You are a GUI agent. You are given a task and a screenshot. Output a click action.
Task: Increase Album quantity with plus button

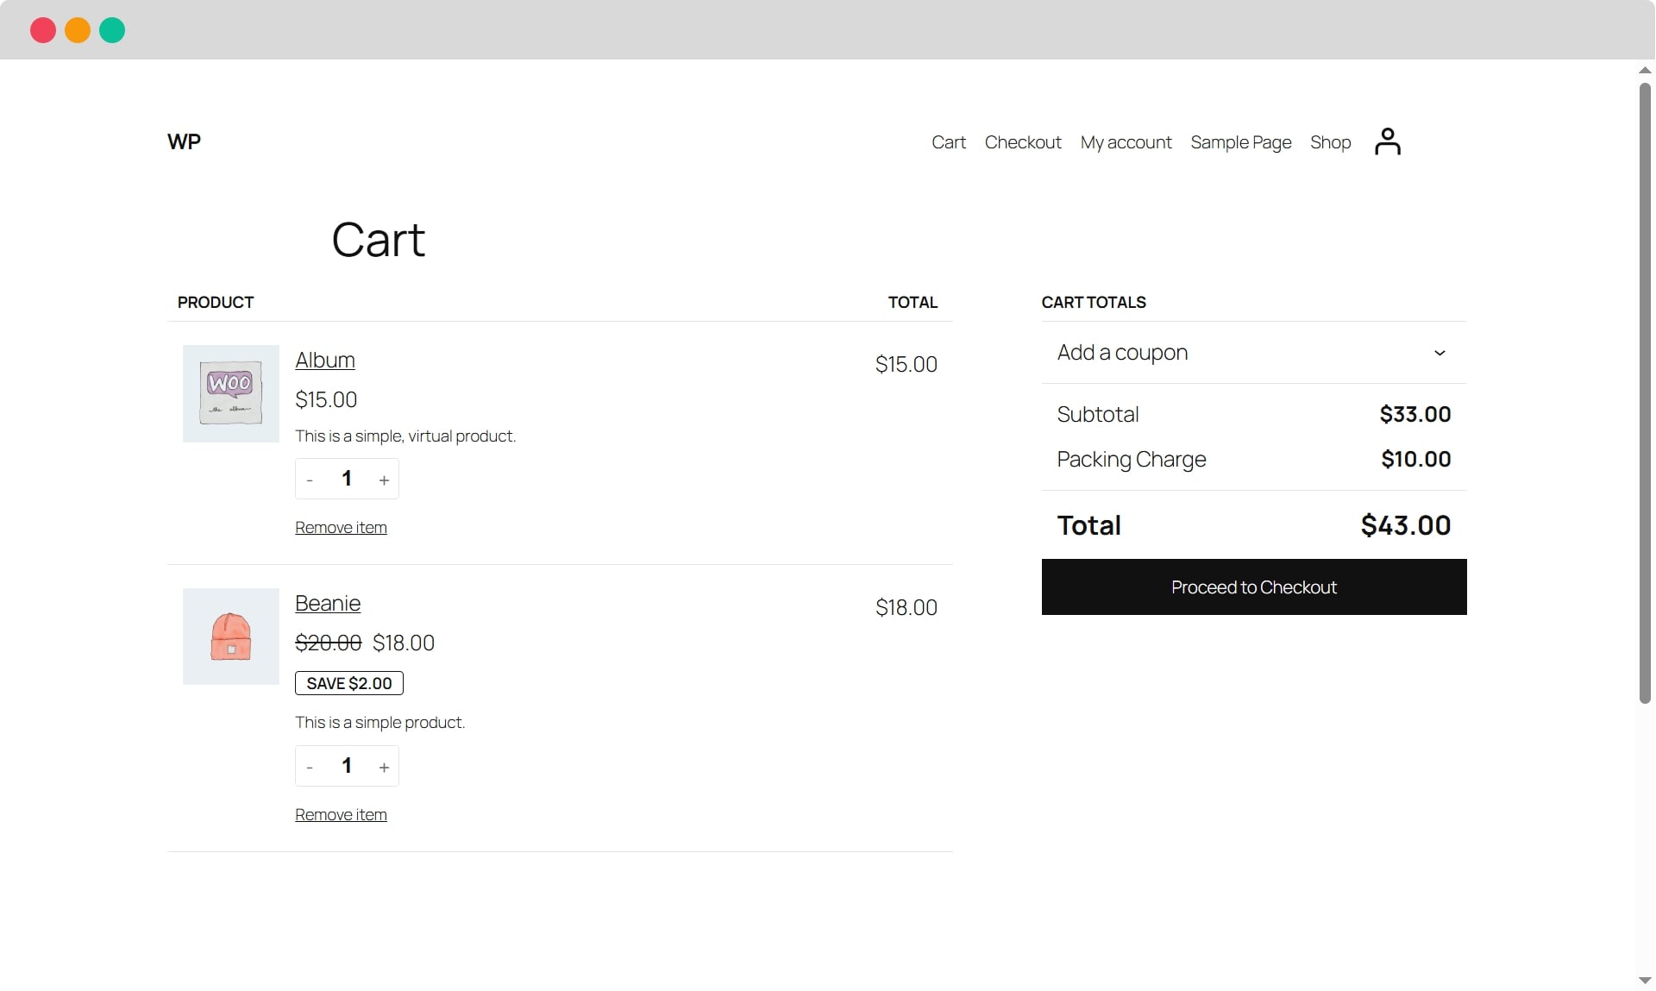[x=385, y=479]
